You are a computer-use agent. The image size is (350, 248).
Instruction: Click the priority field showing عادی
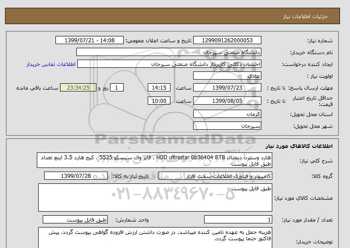pyautogui.click(x=227, y=76)
